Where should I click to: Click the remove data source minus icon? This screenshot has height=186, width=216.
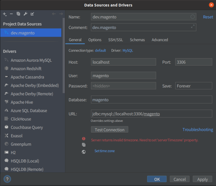click(11, 14)
